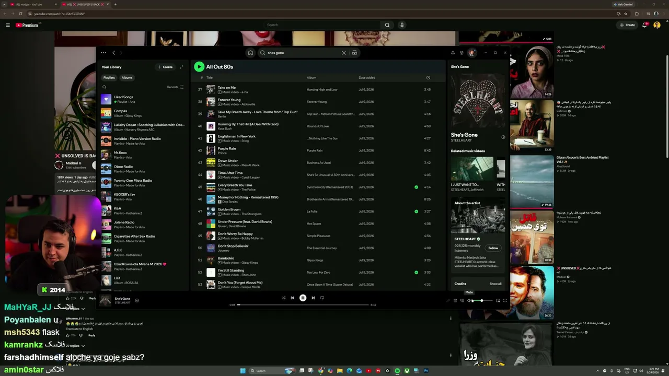Open the Recents sort dropdown
Image resolution: width=669 pixels, height=376 pixels.
[175, 87]
